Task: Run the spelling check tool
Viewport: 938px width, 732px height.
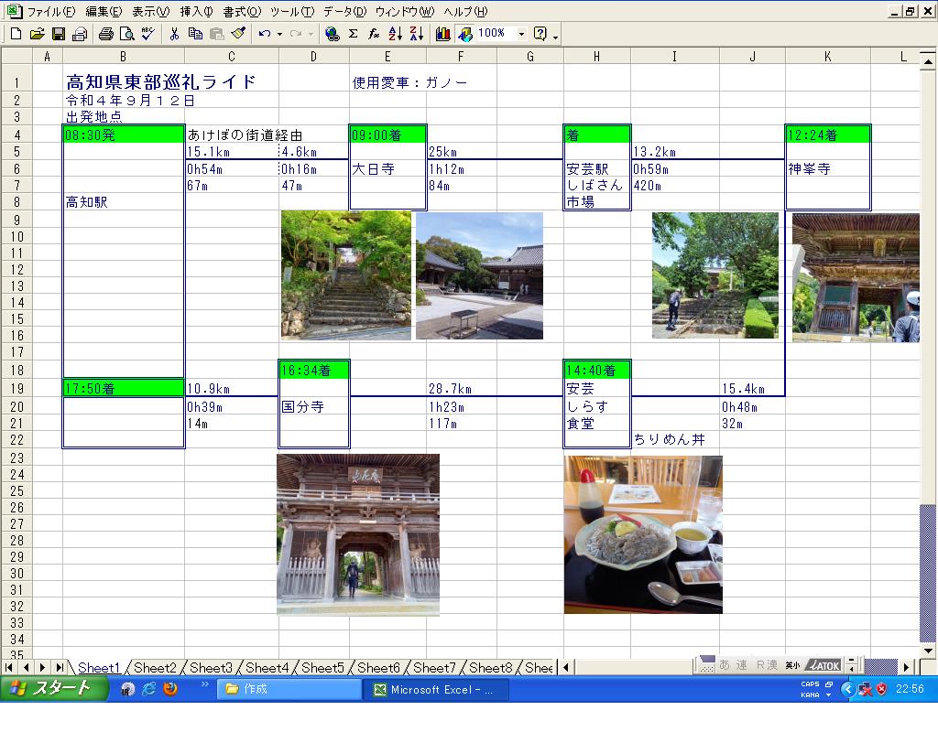Action: (147, 34)
